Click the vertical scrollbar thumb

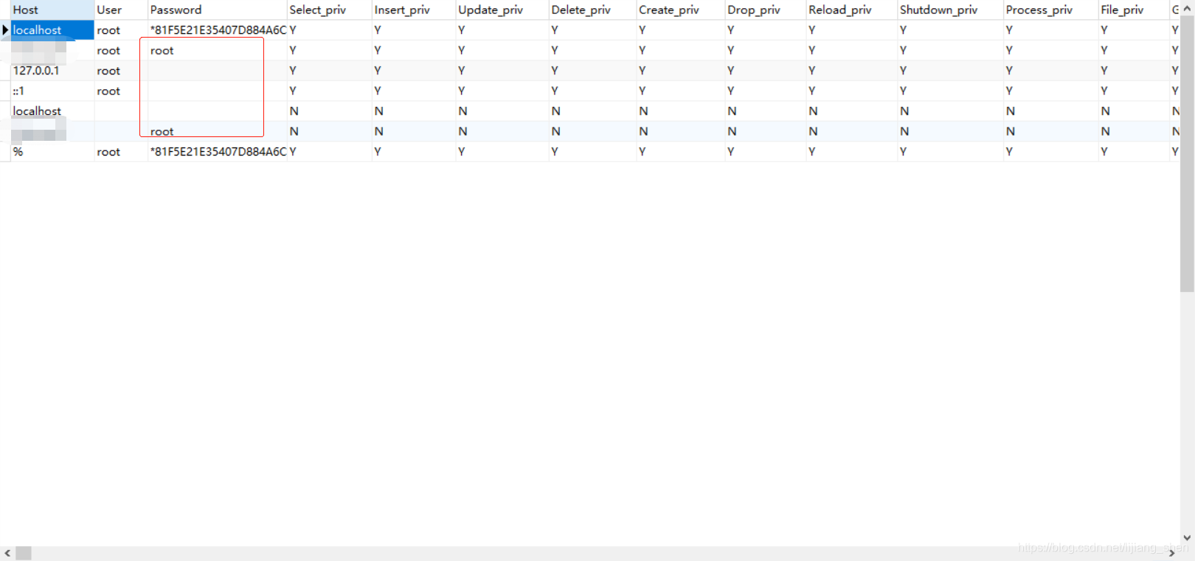[1187, 153]
